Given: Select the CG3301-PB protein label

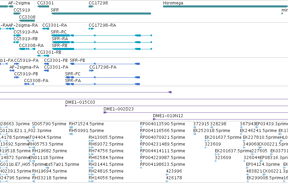Looking at the screenshot, I should coord(56,60).
